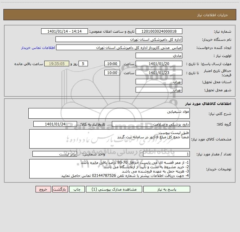Click the buyer organization name field
This screenshot has height=232, width=240.
pos(119,39)
